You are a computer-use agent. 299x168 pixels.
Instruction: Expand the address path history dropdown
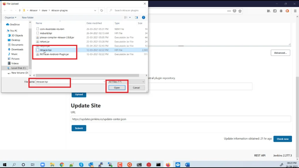(x=95, y=10)
